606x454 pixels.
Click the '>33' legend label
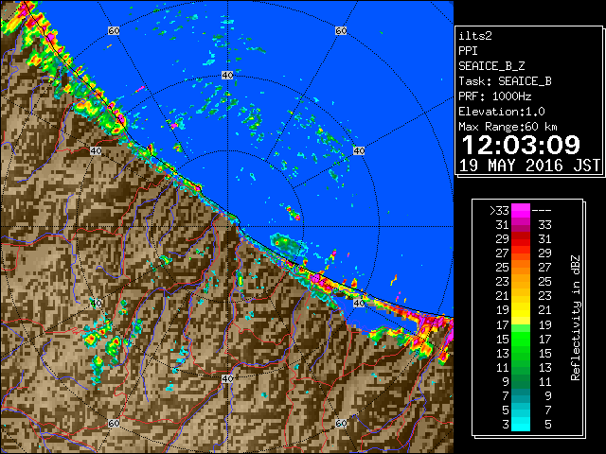499,211
